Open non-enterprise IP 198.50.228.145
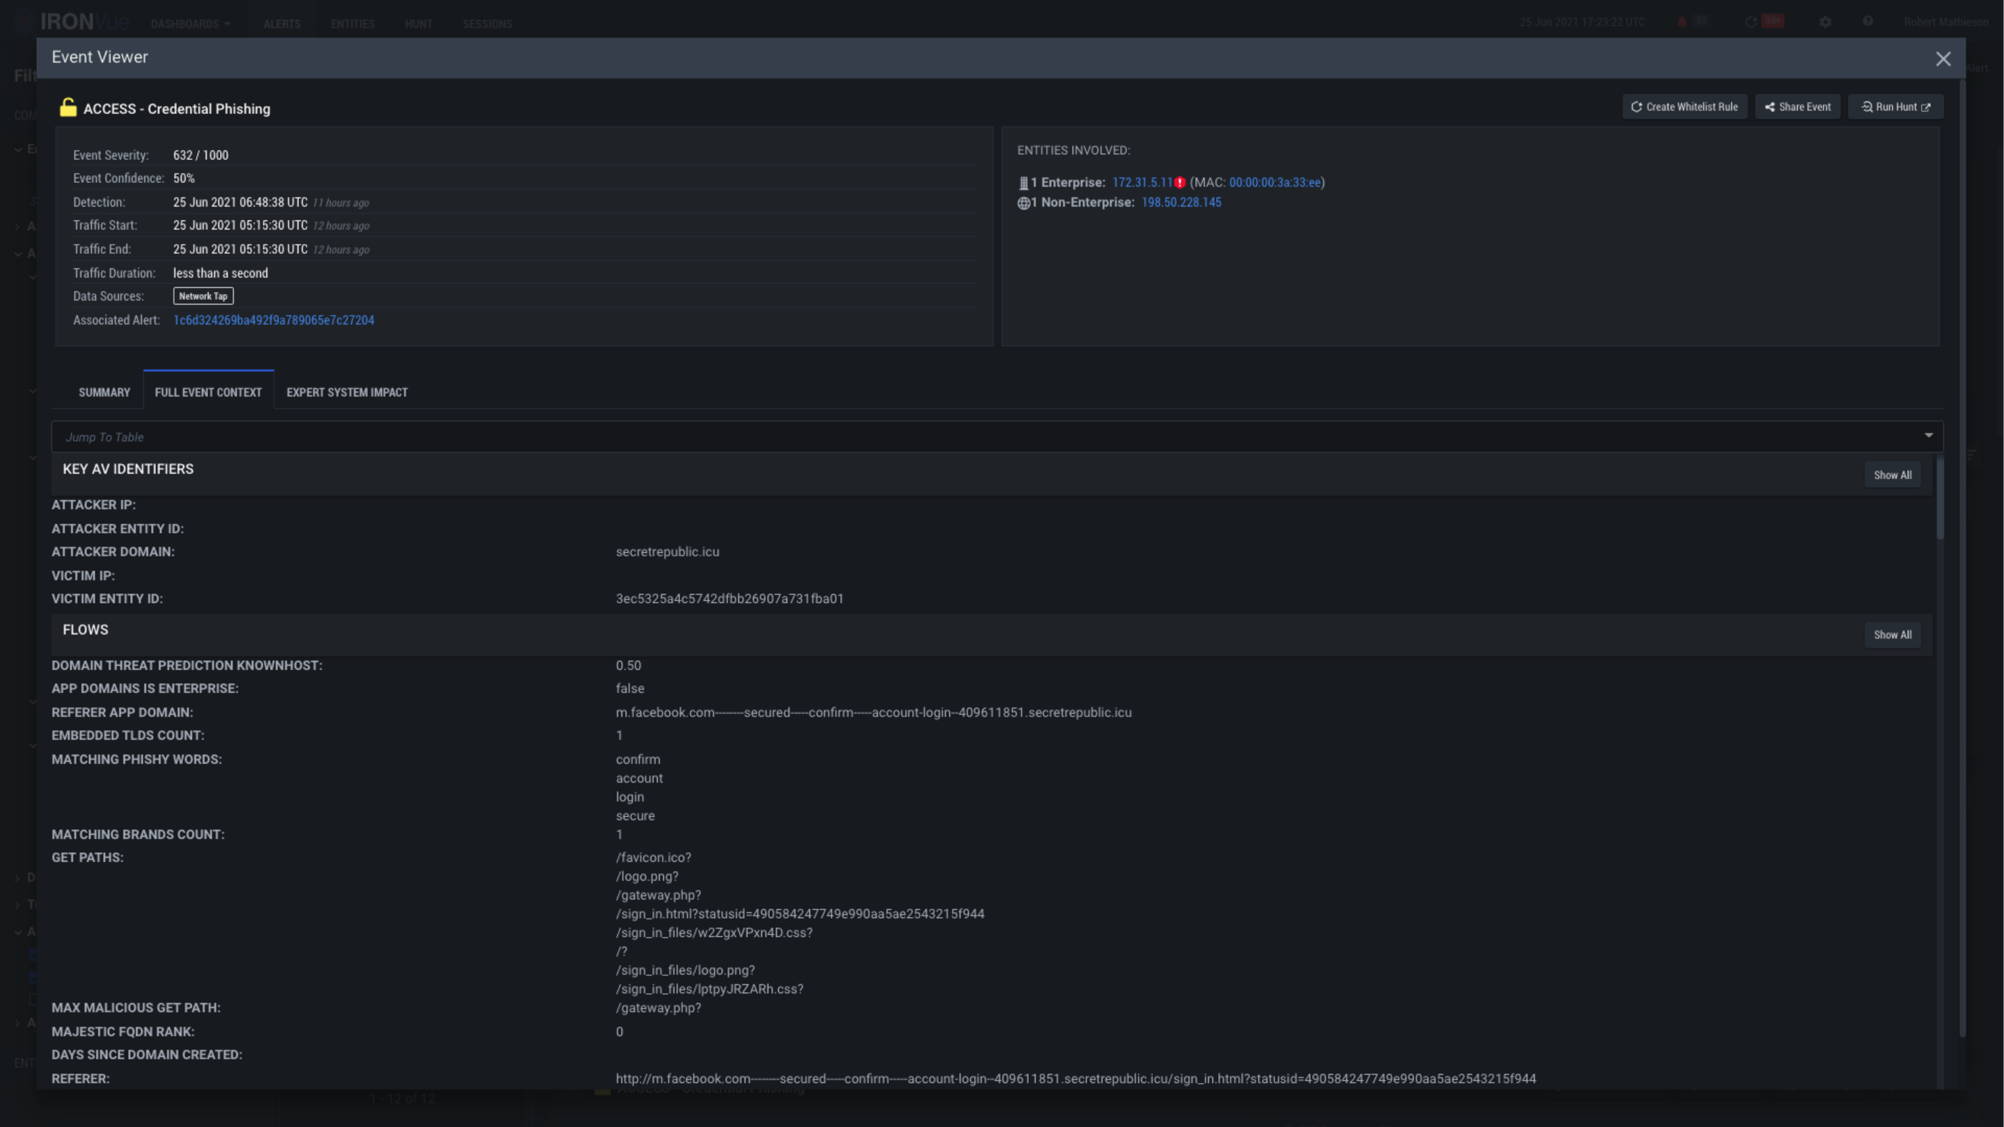2004x1127 pixels. point(1181,203)
